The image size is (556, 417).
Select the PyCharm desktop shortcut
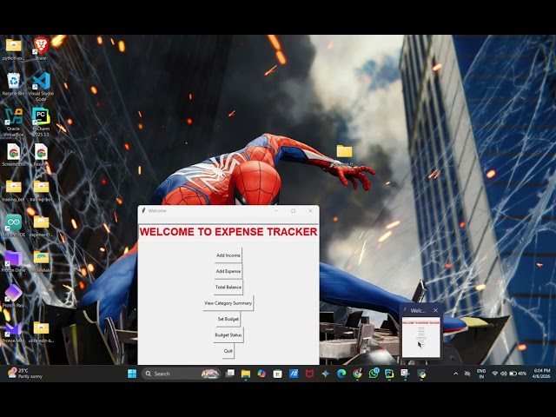pyautogui.click(x=41, y=122)
